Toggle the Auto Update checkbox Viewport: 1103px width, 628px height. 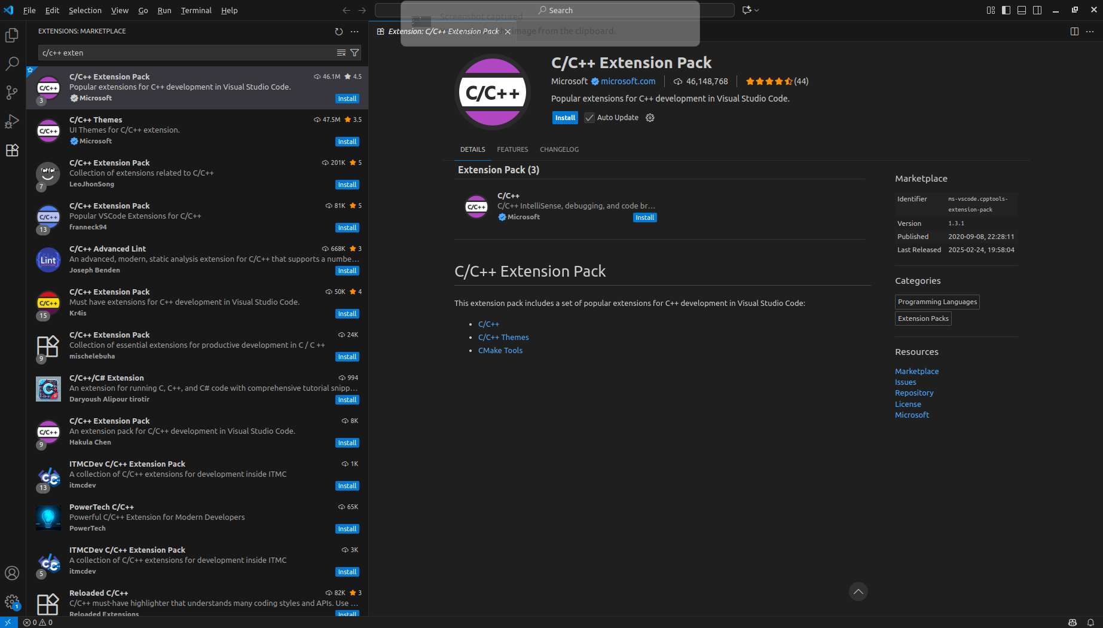[589, 118]
